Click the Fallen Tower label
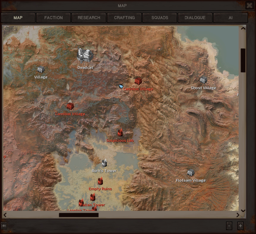This screenshot has width=256, height=234. coord(93,205)
